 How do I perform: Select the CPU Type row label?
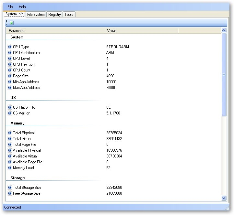tap(21, 47)
